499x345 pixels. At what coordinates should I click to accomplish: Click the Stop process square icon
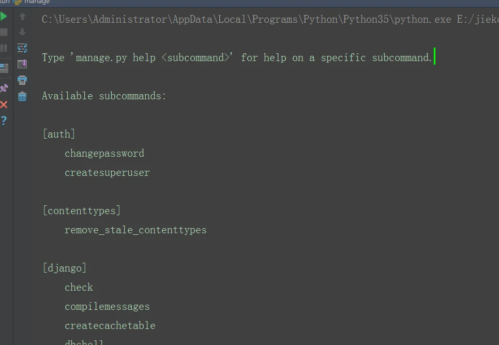(x=4, y=32)
